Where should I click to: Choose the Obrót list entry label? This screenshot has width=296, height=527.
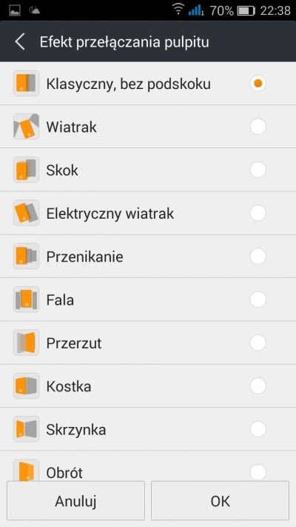click(64, 473)
